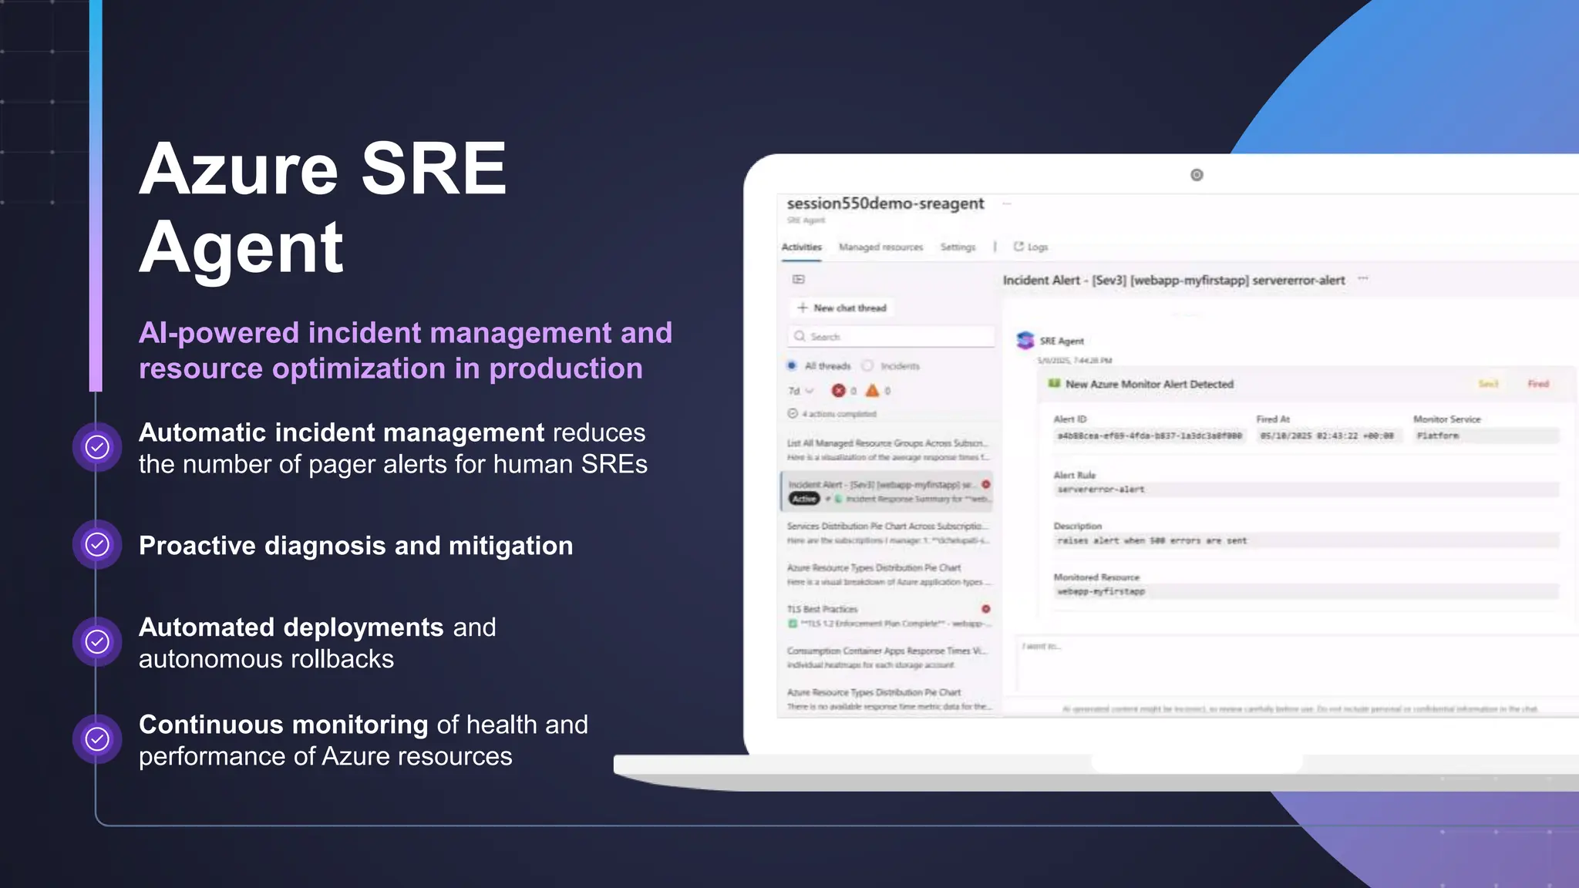Open the Logs link

pyautogui.click(x=1031, y=247)
